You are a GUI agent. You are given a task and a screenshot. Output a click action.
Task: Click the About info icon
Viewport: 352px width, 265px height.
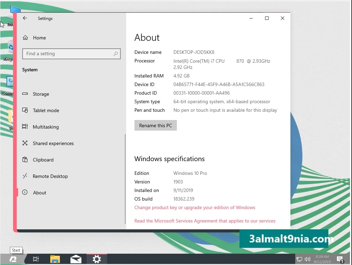click(25, 192)
